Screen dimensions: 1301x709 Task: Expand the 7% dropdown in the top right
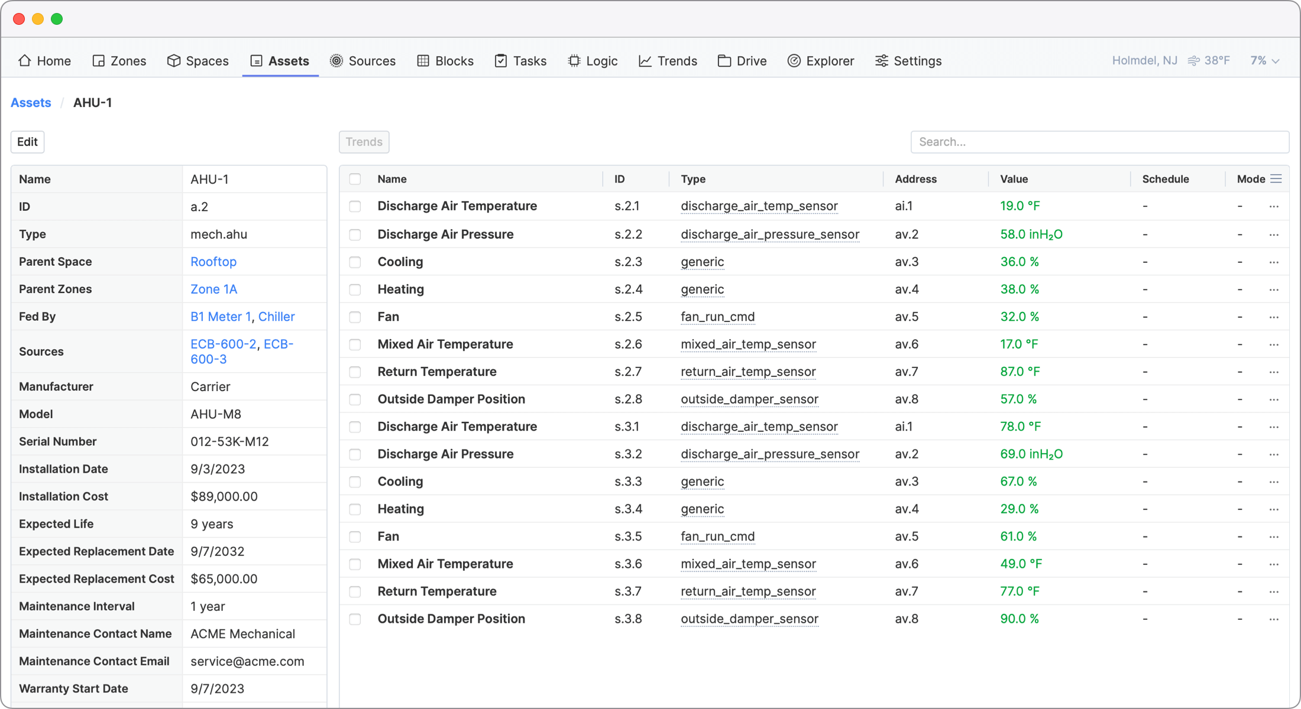pyautogui.click(x=1264, y=61)
